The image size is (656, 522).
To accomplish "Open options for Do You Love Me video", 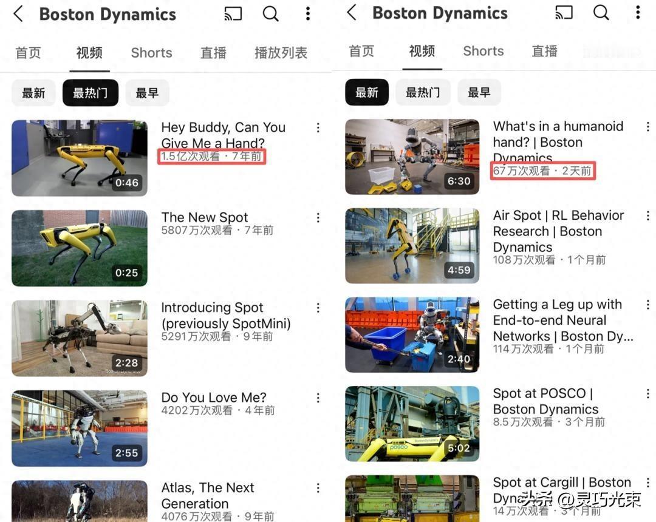I will (x=318, y=398).
